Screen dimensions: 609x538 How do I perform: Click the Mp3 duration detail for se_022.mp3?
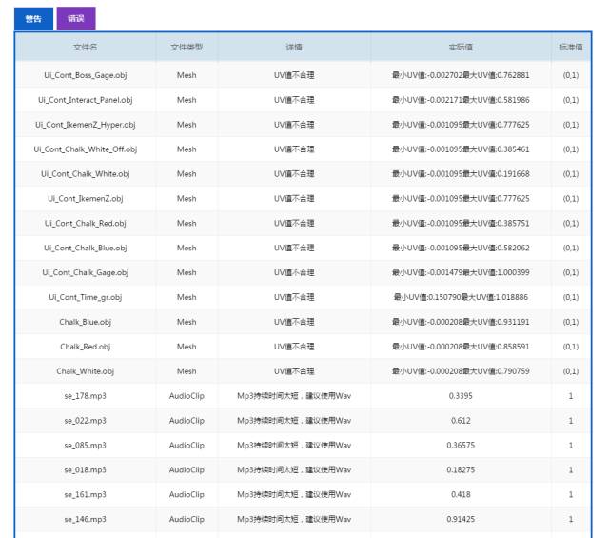click(x=294, y=421)
